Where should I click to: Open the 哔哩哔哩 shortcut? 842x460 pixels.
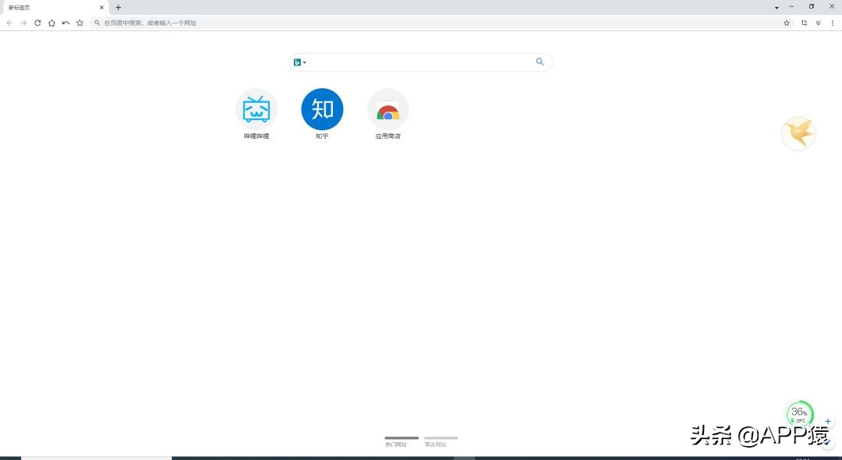pos(256,114)
